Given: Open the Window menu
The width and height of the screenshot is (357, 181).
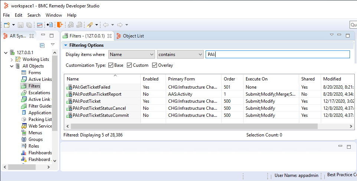Looking at the screenshot, I should [x=54, y=15].
